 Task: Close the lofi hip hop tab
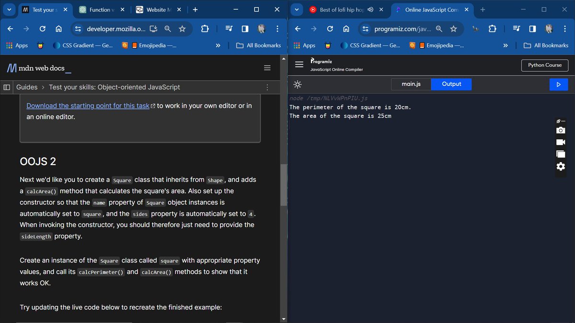pos(381,10)
